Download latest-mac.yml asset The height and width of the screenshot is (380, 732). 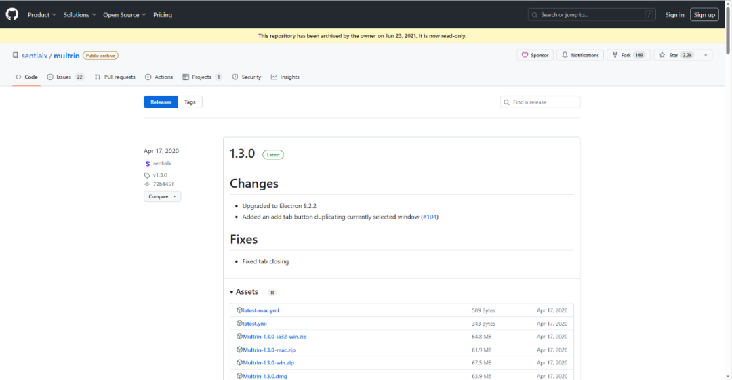pyautogui.click(x=260, y=310)
